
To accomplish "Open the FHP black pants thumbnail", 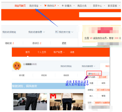I will point(30,102).
